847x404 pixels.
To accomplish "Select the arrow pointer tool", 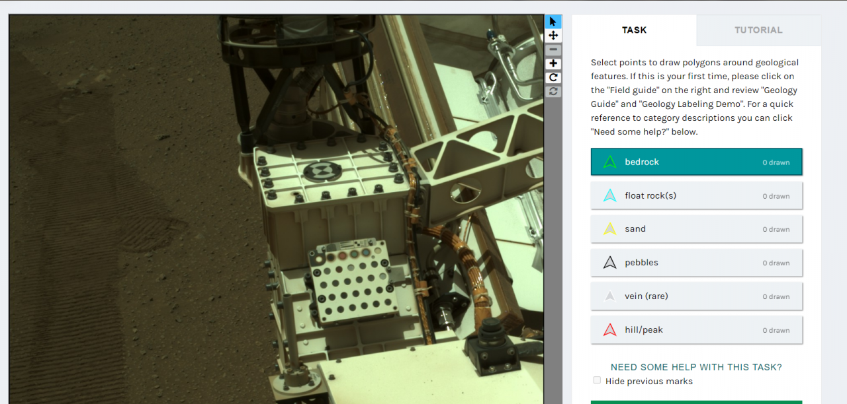I will tap(553, 22).
